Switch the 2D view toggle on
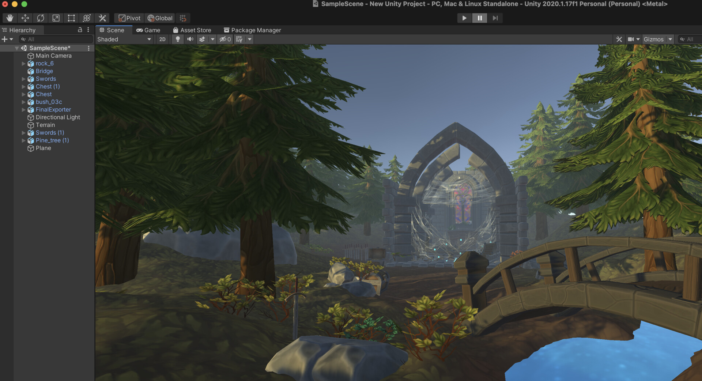The height and width of the screenshot is (381, 702). pos(162,39)
